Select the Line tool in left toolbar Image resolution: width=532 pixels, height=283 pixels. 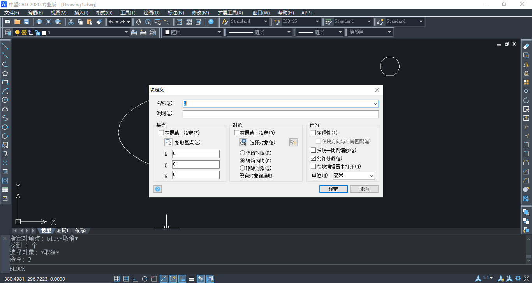5,46
